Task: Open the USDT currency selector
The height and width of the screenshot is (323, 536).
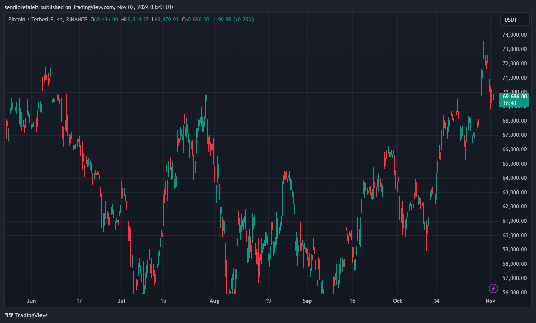Action: (515, 20)
